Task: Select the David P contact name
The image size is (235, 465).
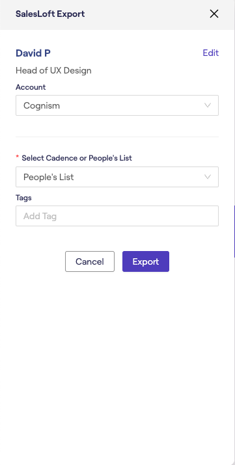Action: pos(33,53)
